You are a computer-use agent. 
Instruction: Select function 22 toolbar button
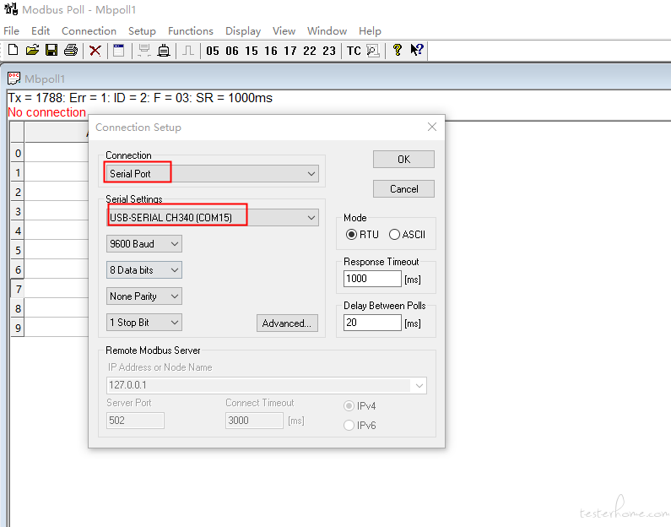pyautogui.click(x=310, y=51)
